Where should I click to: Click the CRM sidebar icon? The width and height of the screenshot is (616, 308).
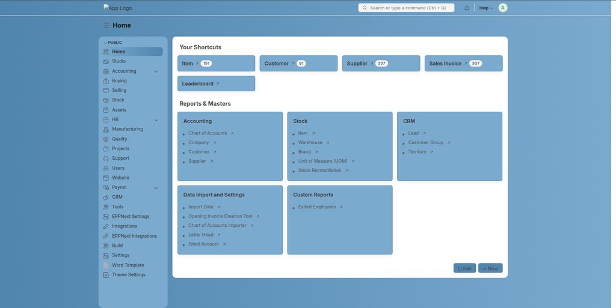tap(106, 198)
